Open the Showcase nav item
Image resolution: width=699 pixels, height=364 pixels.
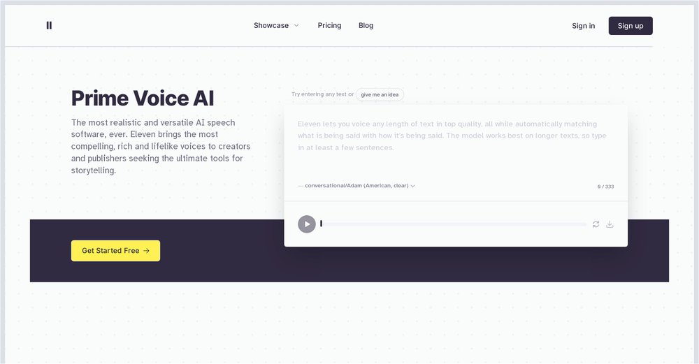271,25
